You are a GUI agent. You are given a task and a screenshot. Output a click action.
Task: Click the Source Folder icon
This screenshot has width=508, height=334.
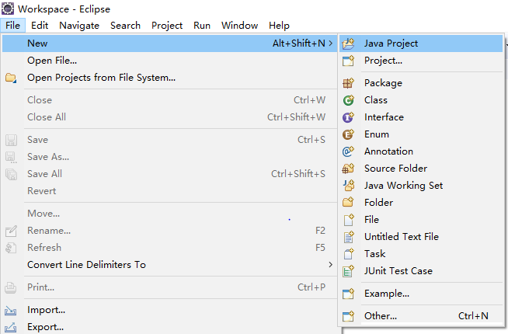(x=348, y=169)
